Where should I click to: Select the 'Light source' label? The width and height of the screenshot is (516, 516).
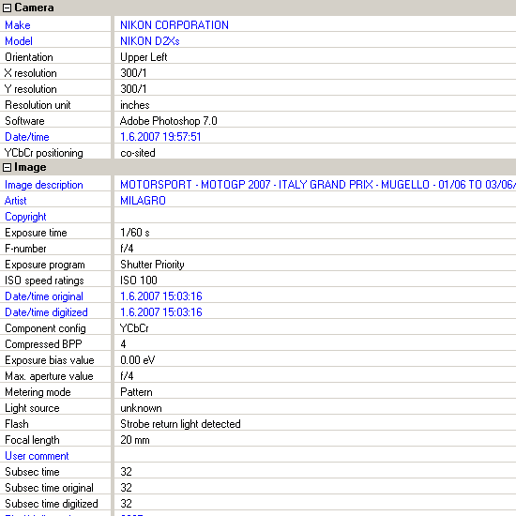32,408
